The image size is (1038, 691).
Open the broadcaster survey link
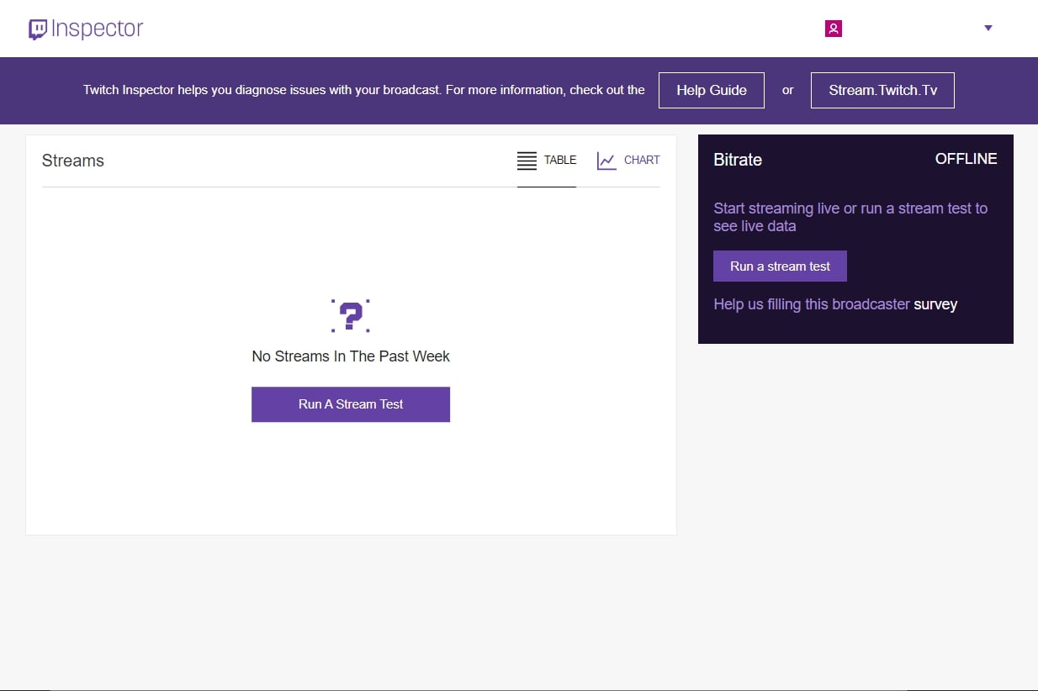coord(935,304)
